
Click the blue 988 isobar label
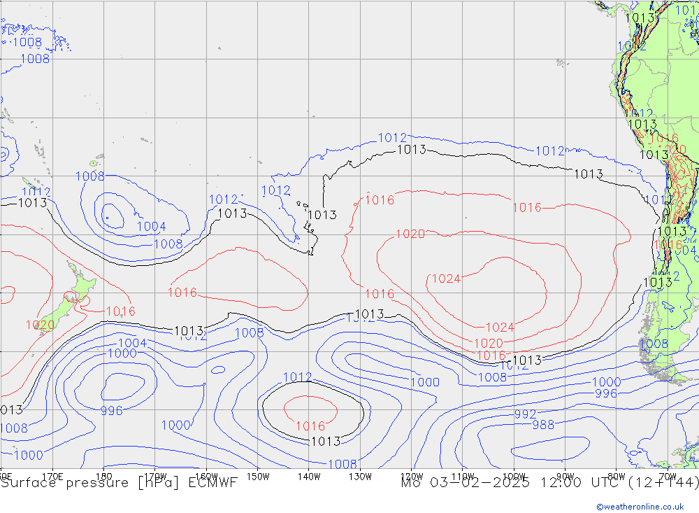(x=543, y=425)
